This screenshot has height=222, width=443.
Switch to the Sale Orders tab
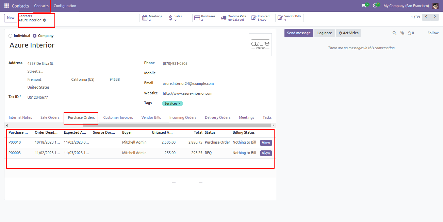click(50, 117)
